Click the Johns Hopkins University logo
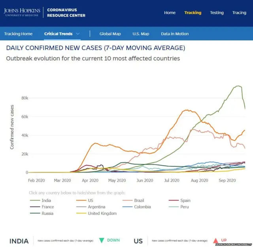 click(22, 12)
